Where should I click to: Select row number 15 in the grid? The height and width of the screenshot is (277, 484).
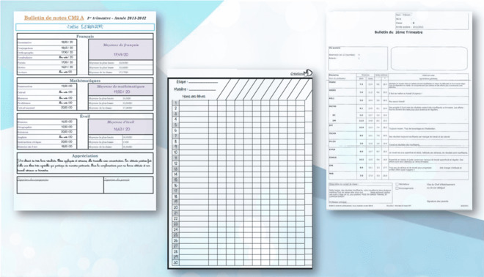(x=176, y=180)
